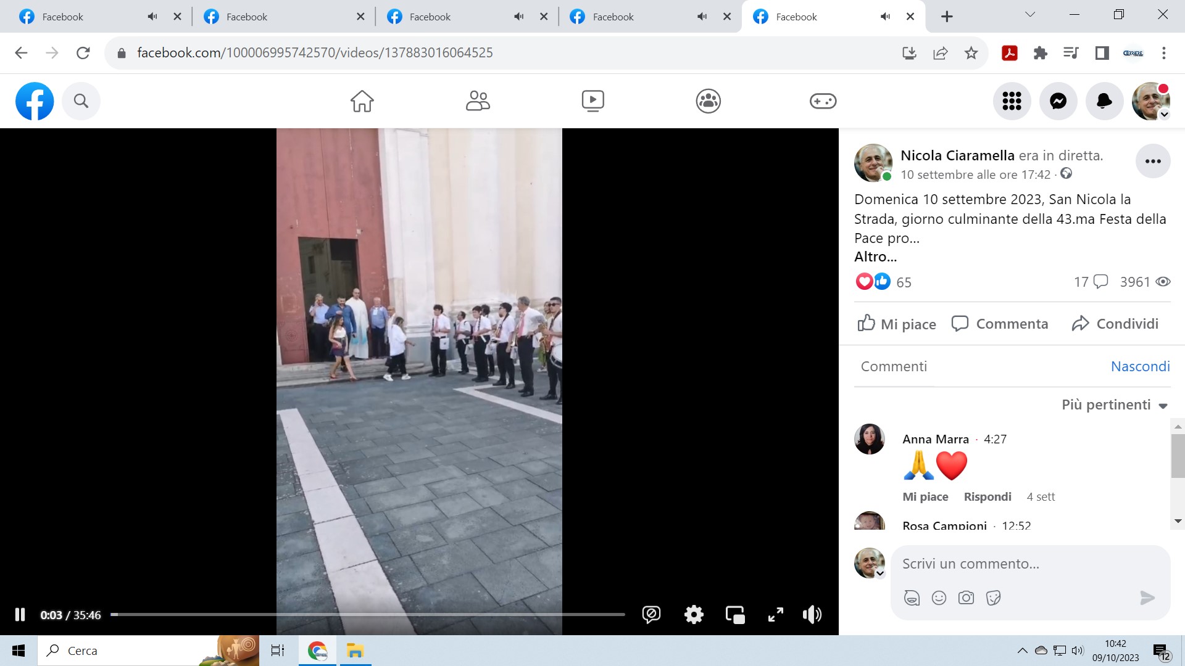Open media controls icon in toolbar
Image resolution: width=1185 pixels, height=666 pixels.
[x=1071, y=53]
